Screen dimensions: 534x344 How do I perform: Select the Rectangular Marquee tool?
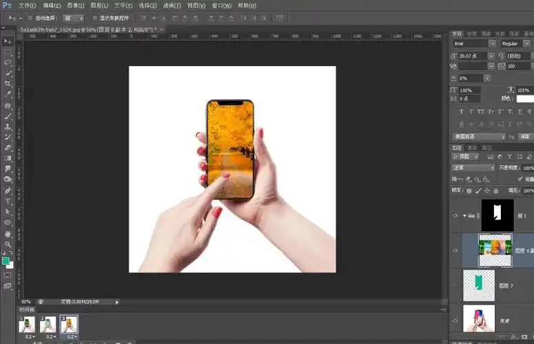(x=8, y=52)
